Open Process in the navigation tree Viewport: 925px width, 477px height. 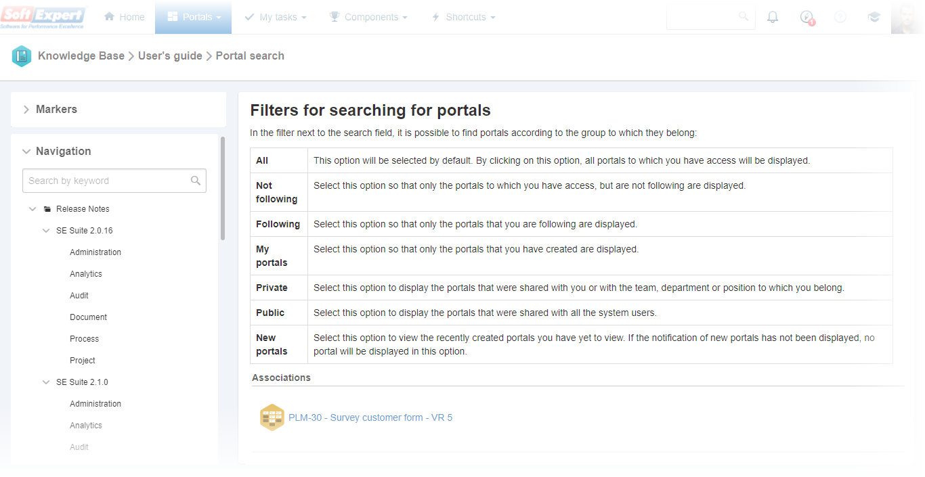84,339
